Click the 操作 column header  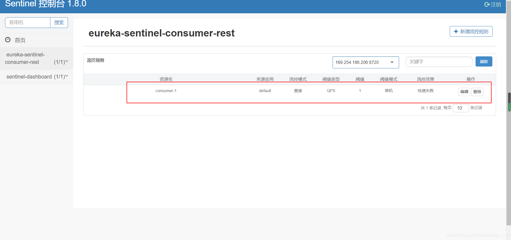tap(471, 79)
